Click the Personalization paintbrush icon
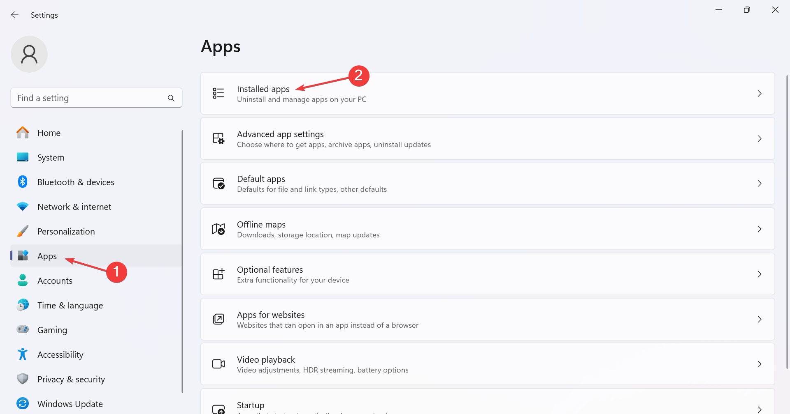 23,231
